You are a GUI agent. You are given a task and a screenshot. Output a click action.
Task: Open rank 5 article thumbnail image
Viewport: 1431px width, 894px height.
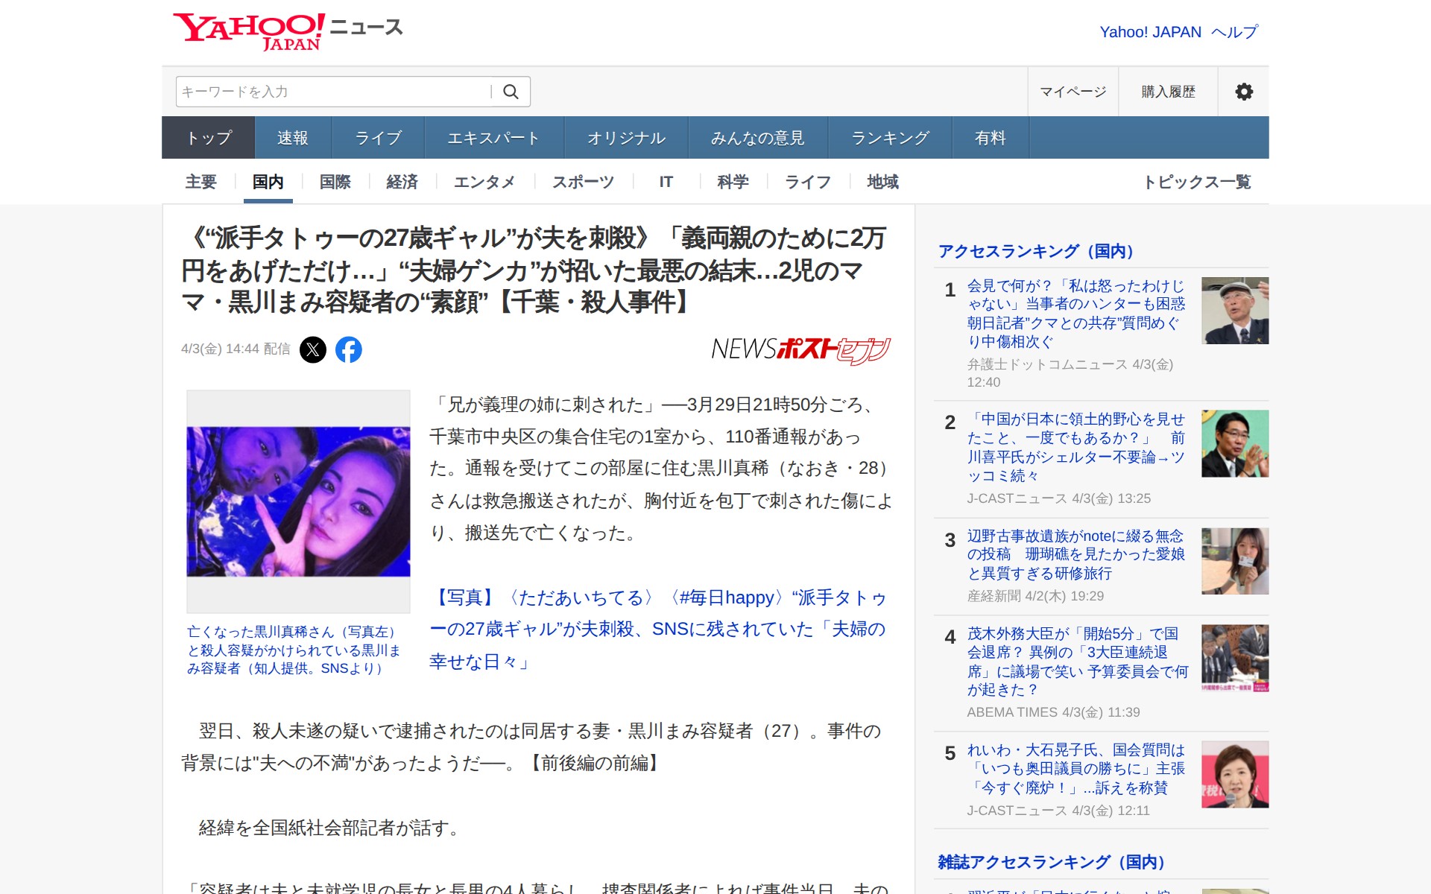coord(1234,774)
